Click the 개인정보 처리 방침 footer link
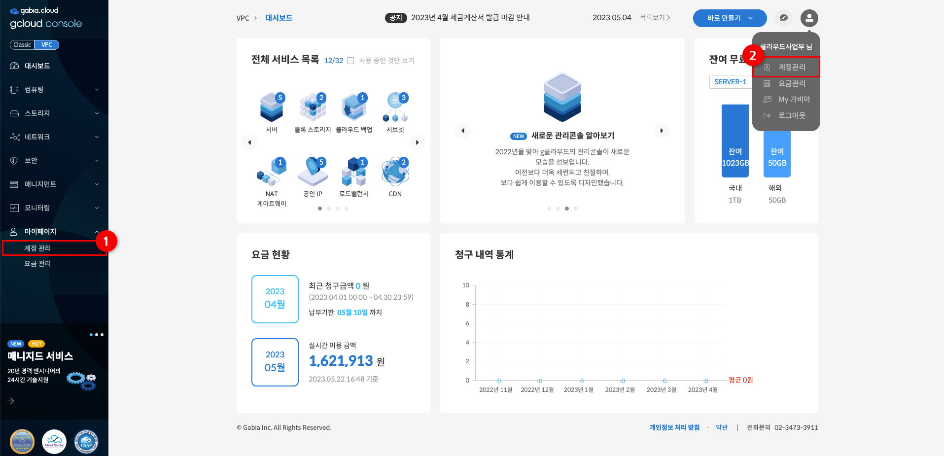Viewport: 944px width, 456px height. [674, 427]
